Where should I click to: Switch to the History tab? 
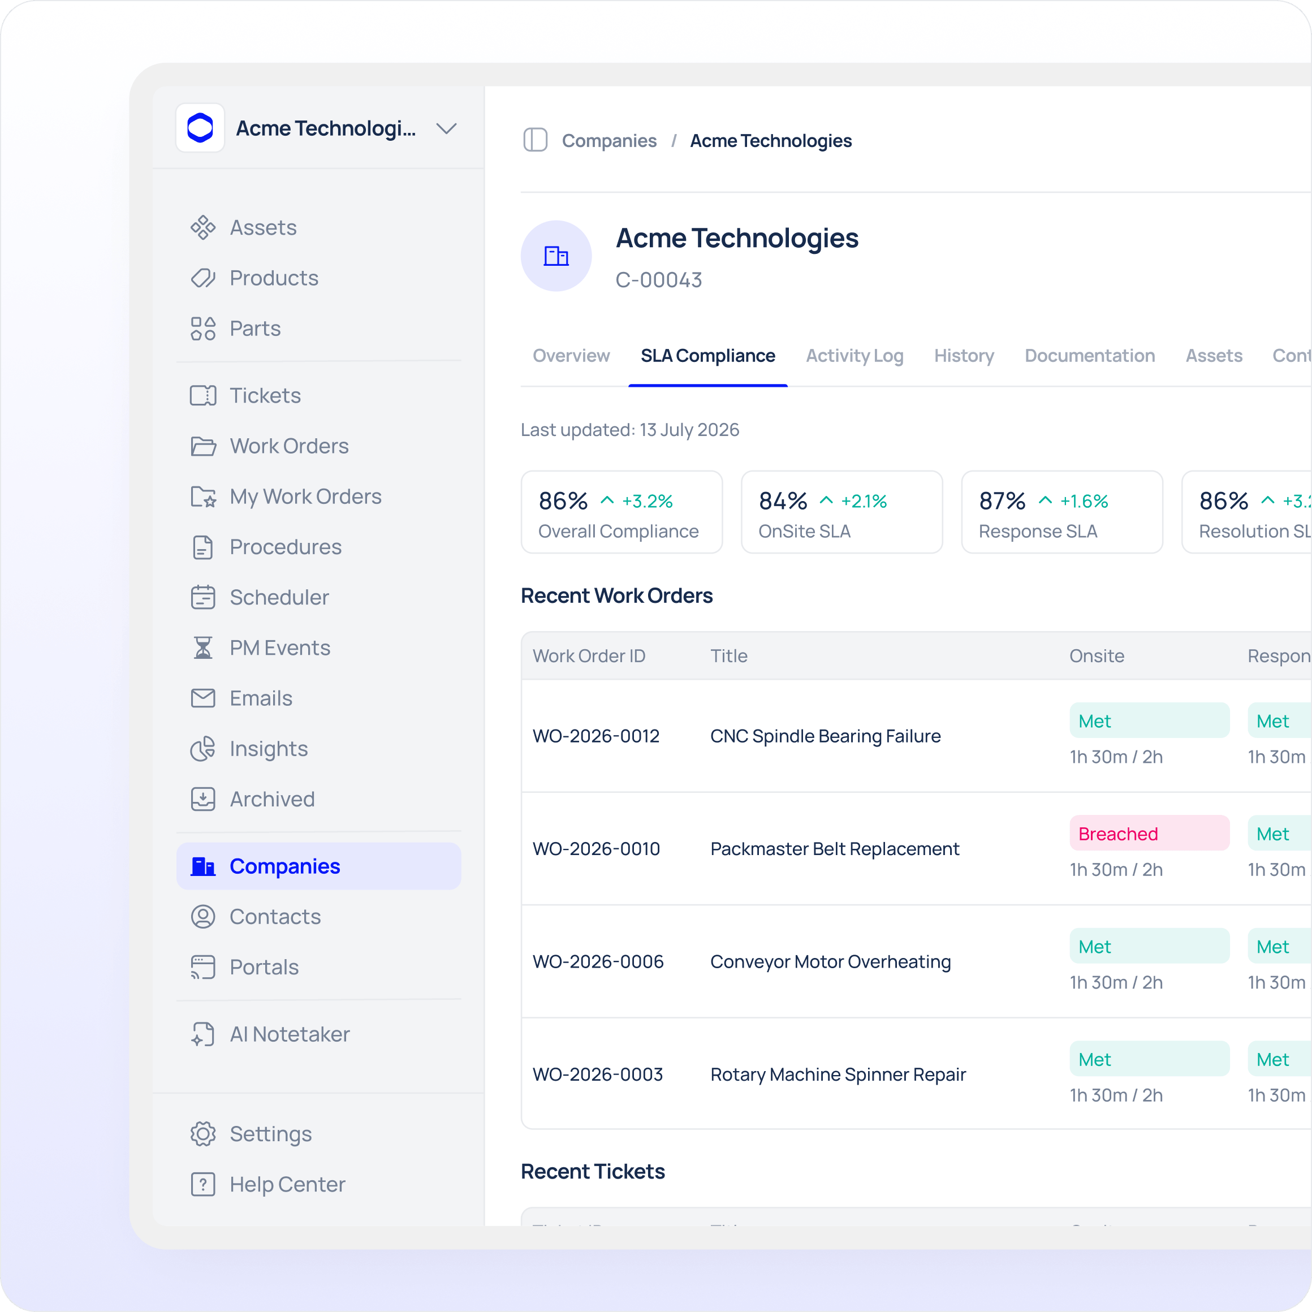coord(964,356)
